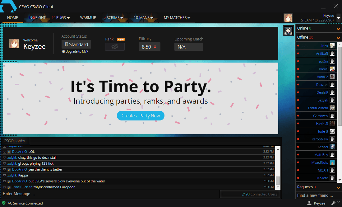Image resolution: width=342 pixels, height=207 pixels.
Task: Collapse the Offline friends section
Action: point(338,38)
